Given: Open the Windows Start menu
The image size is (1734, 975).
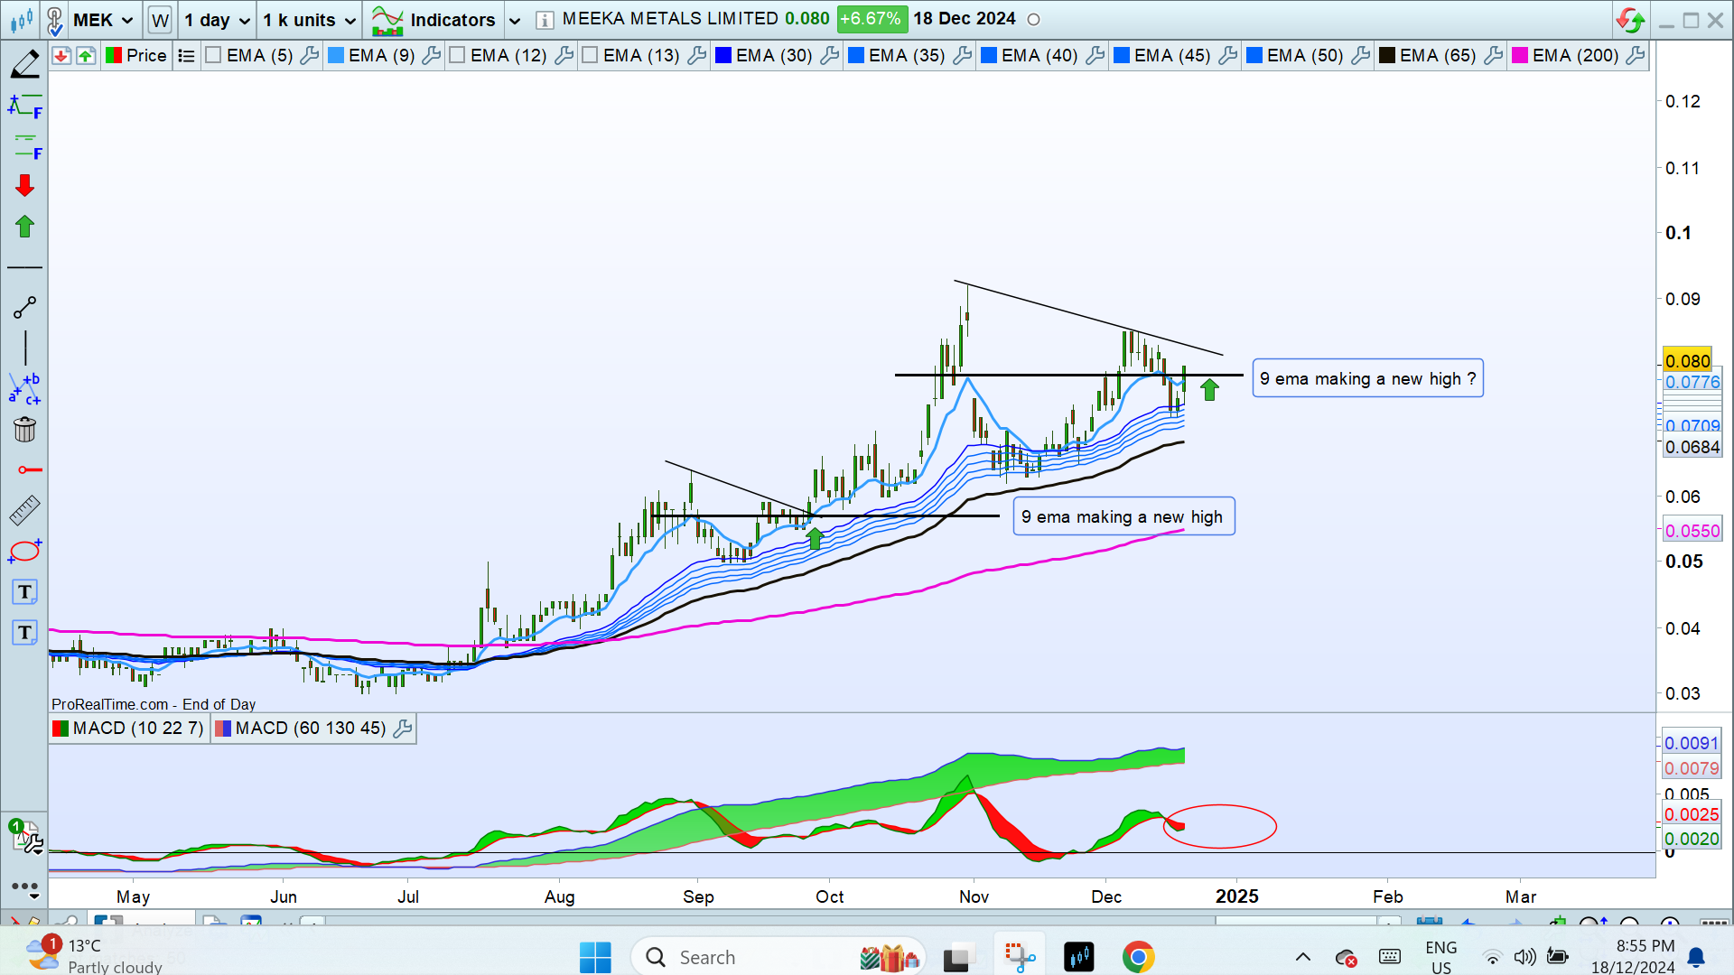Looking at the screenshot, I should (595, 957).
